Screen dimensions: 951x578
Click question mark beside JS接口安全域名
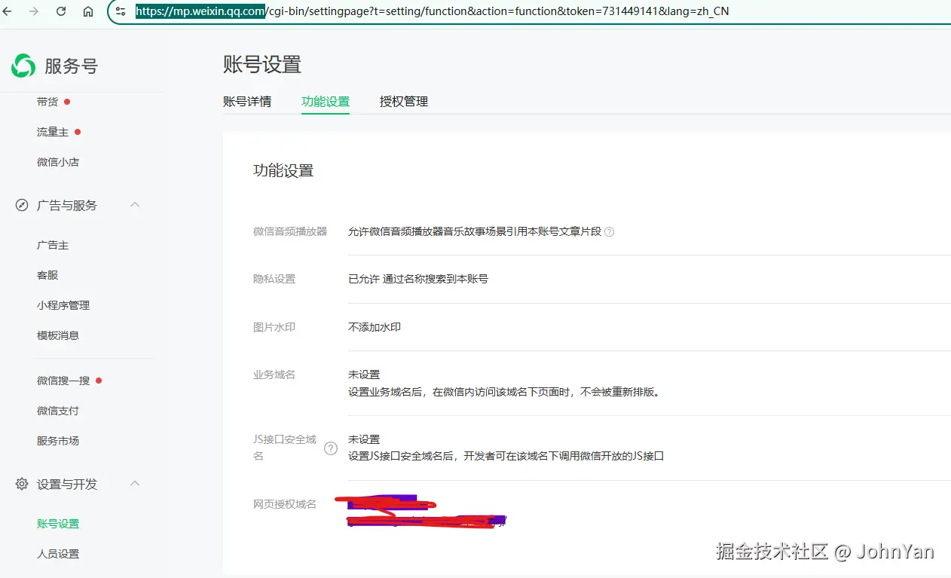pyautogui.click(x=331, y=448)
